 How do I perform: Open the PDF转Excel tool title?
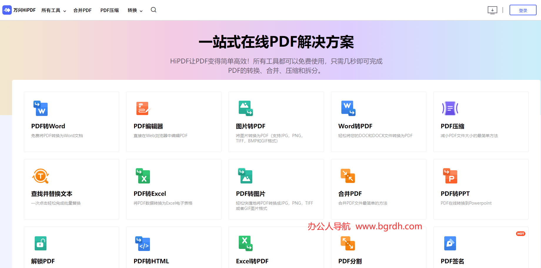point(150,194)
